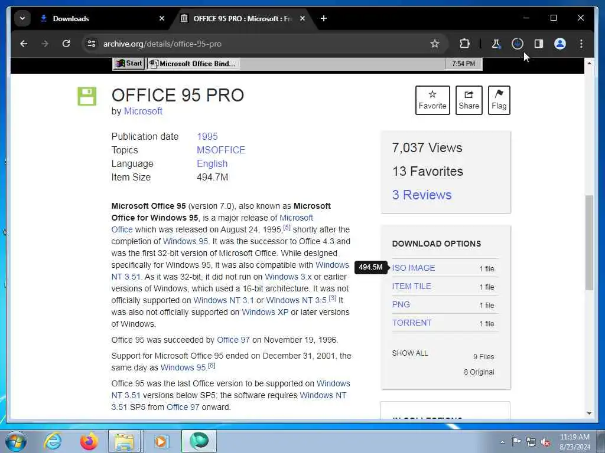Click the emulated Windows 95 Start button
Image resolution: width=605 pixels, height=453 pixels.
click(x=129, y=64)
